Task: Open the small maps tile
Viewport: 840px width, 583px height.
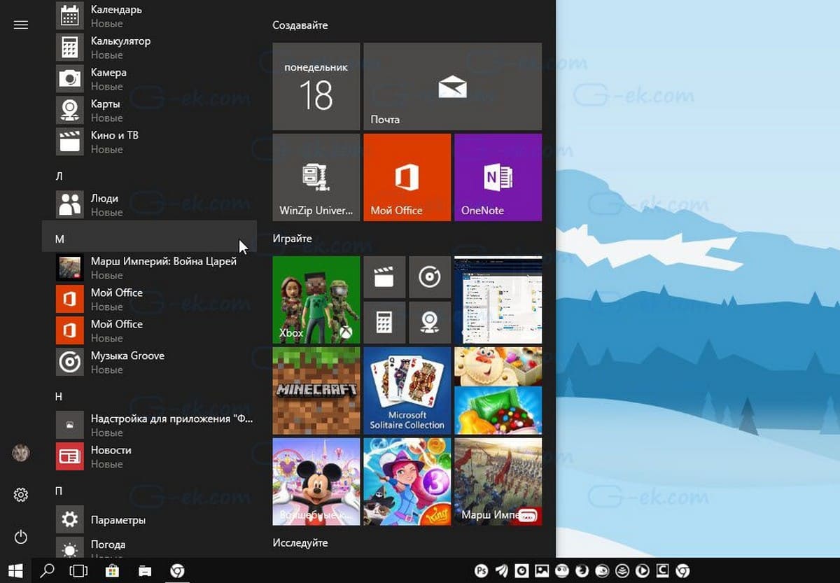Action: [x=430, y=323]
